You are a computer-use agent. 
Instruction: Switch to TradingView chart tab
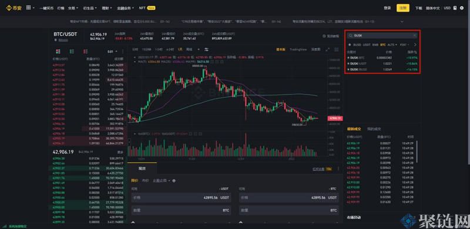(x=298, y=49)
